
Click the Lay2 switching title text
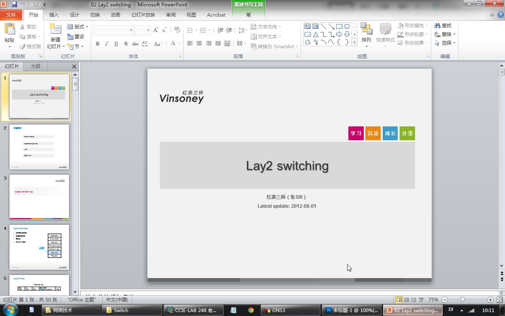coord(287,166)
